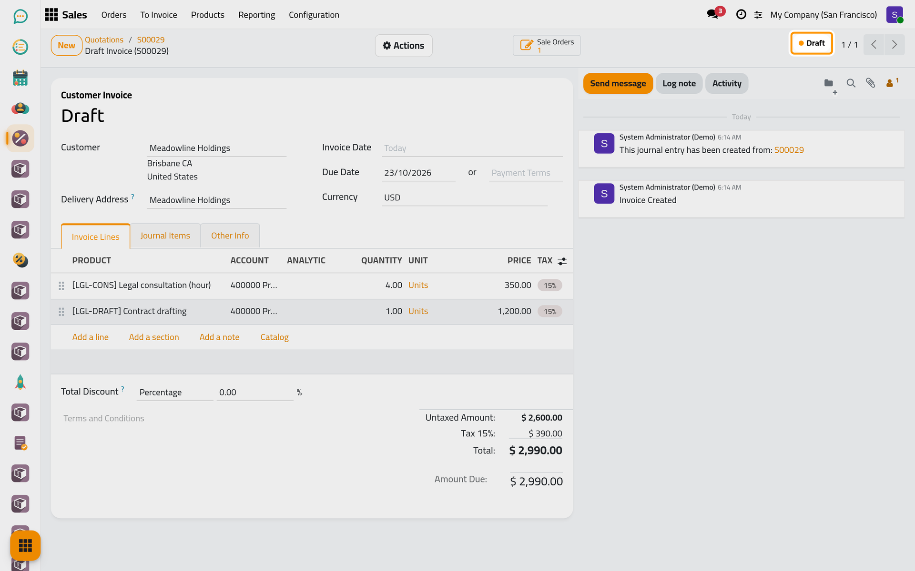915x571 pixels.
Task: Click the Add a line link
Action: [91, 337]
